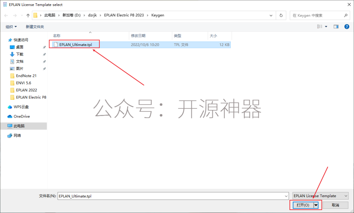This screenshot has width=354, height=213.
Task: Click the 打开(O) button
Action: [x=303, y=205]
